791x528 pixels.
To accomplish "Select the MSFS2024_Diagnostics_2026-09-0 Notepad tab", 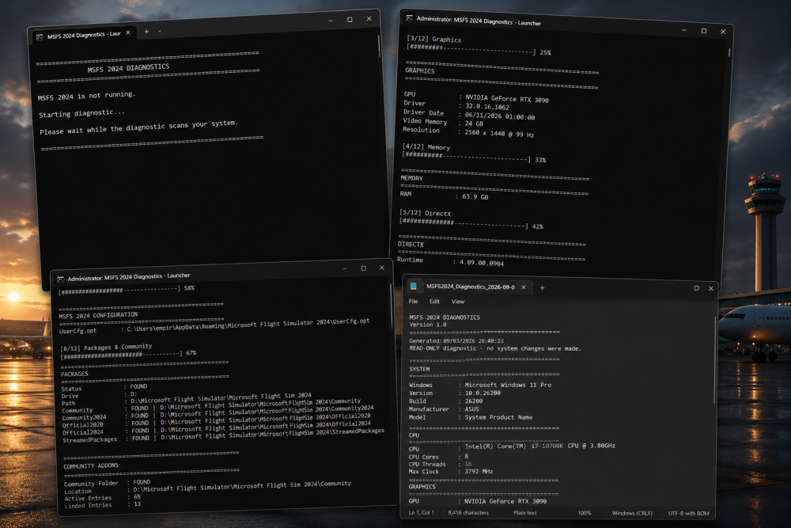I will [469, 287].
